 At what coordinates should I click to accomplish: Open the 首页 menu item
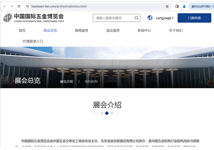coord(22,30)
